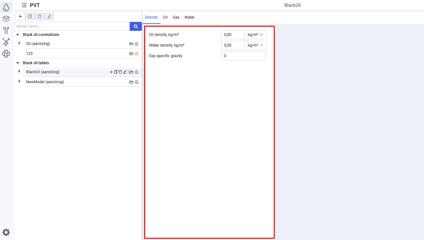Add item in BlackOil row with plus
The height and width of the screenshot is (240, 424).
(111, 72)
